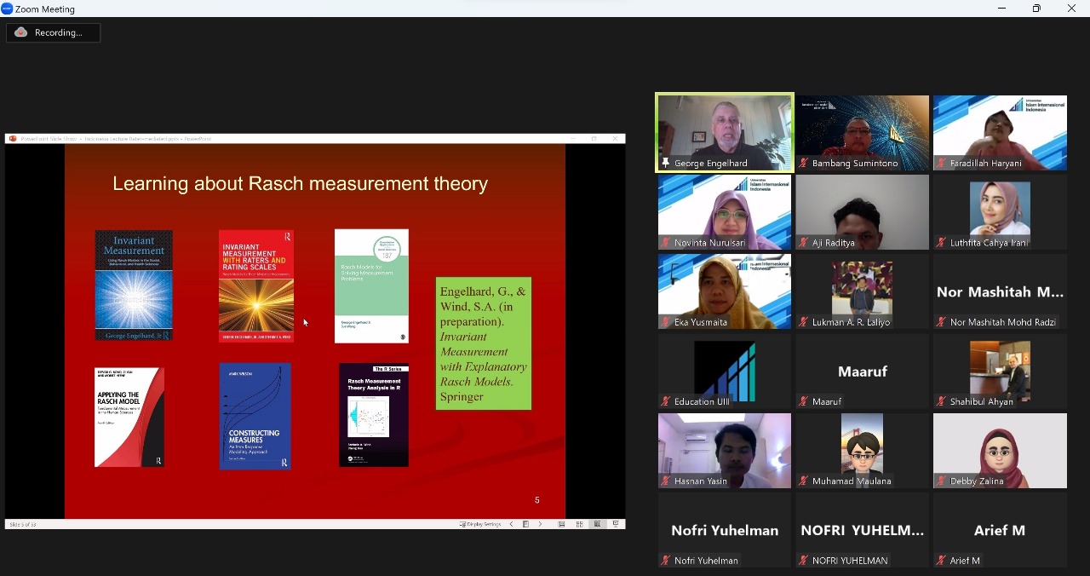Click Rasch Measurement Theory Analysis in R cover
The height and width of the screenshot is (576, 1090).
click(374, 415)
